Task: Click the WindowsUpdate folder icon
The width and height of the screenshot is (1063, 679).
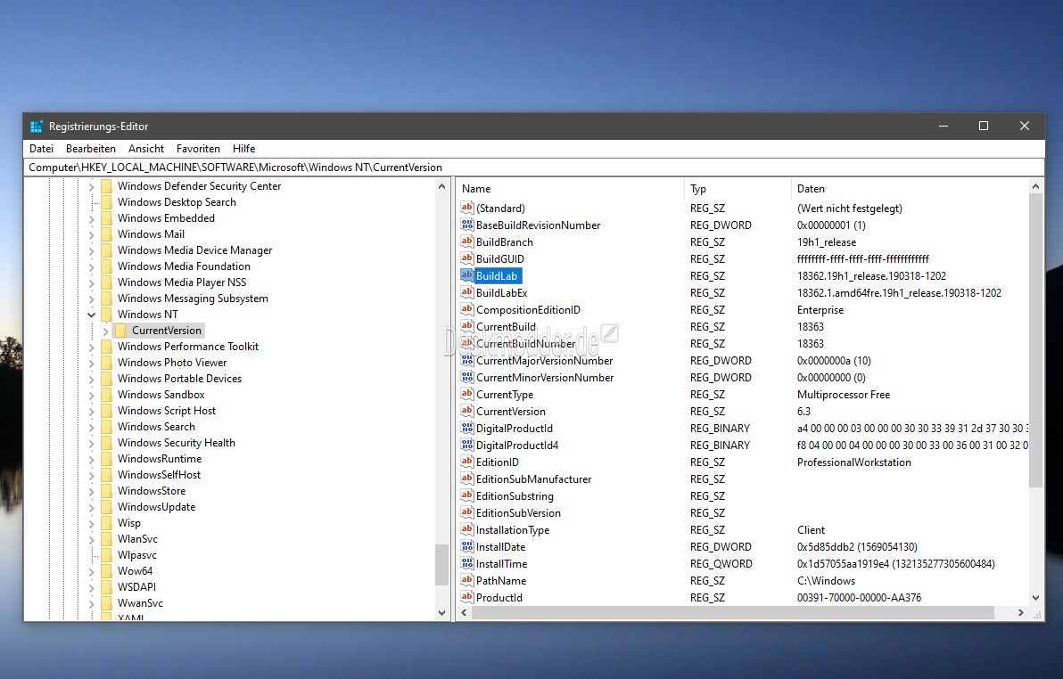Action: [x=106, y=507]
